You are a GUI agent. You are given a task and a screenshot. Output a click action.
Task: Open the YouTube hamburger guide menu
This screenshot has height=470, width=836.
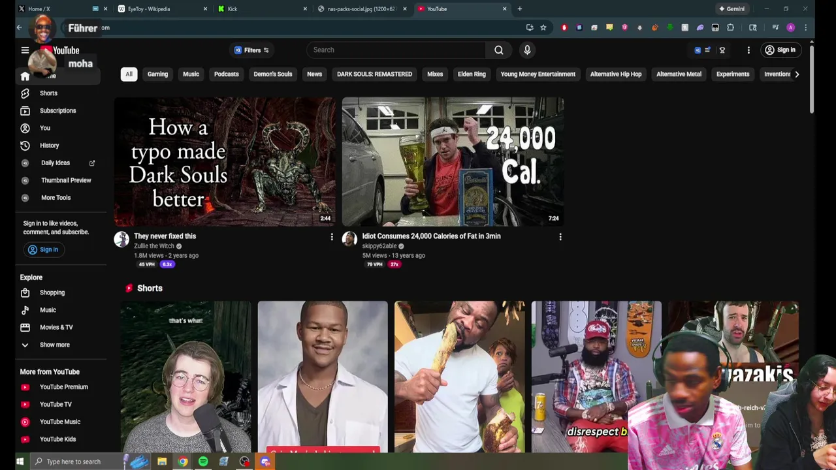coord(25,50)
